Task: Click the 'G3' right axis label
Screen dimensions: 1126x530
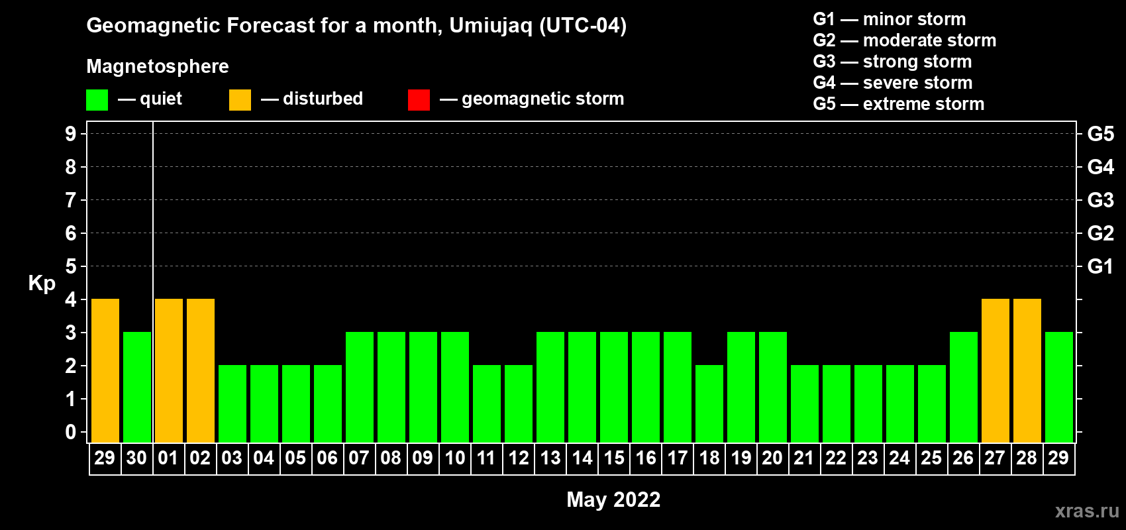Action: pos(1101,200)
